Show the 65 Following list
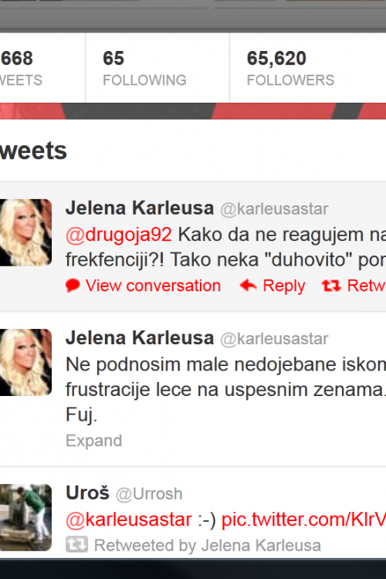Screen dimensions: 386x579 pos(144,68)
